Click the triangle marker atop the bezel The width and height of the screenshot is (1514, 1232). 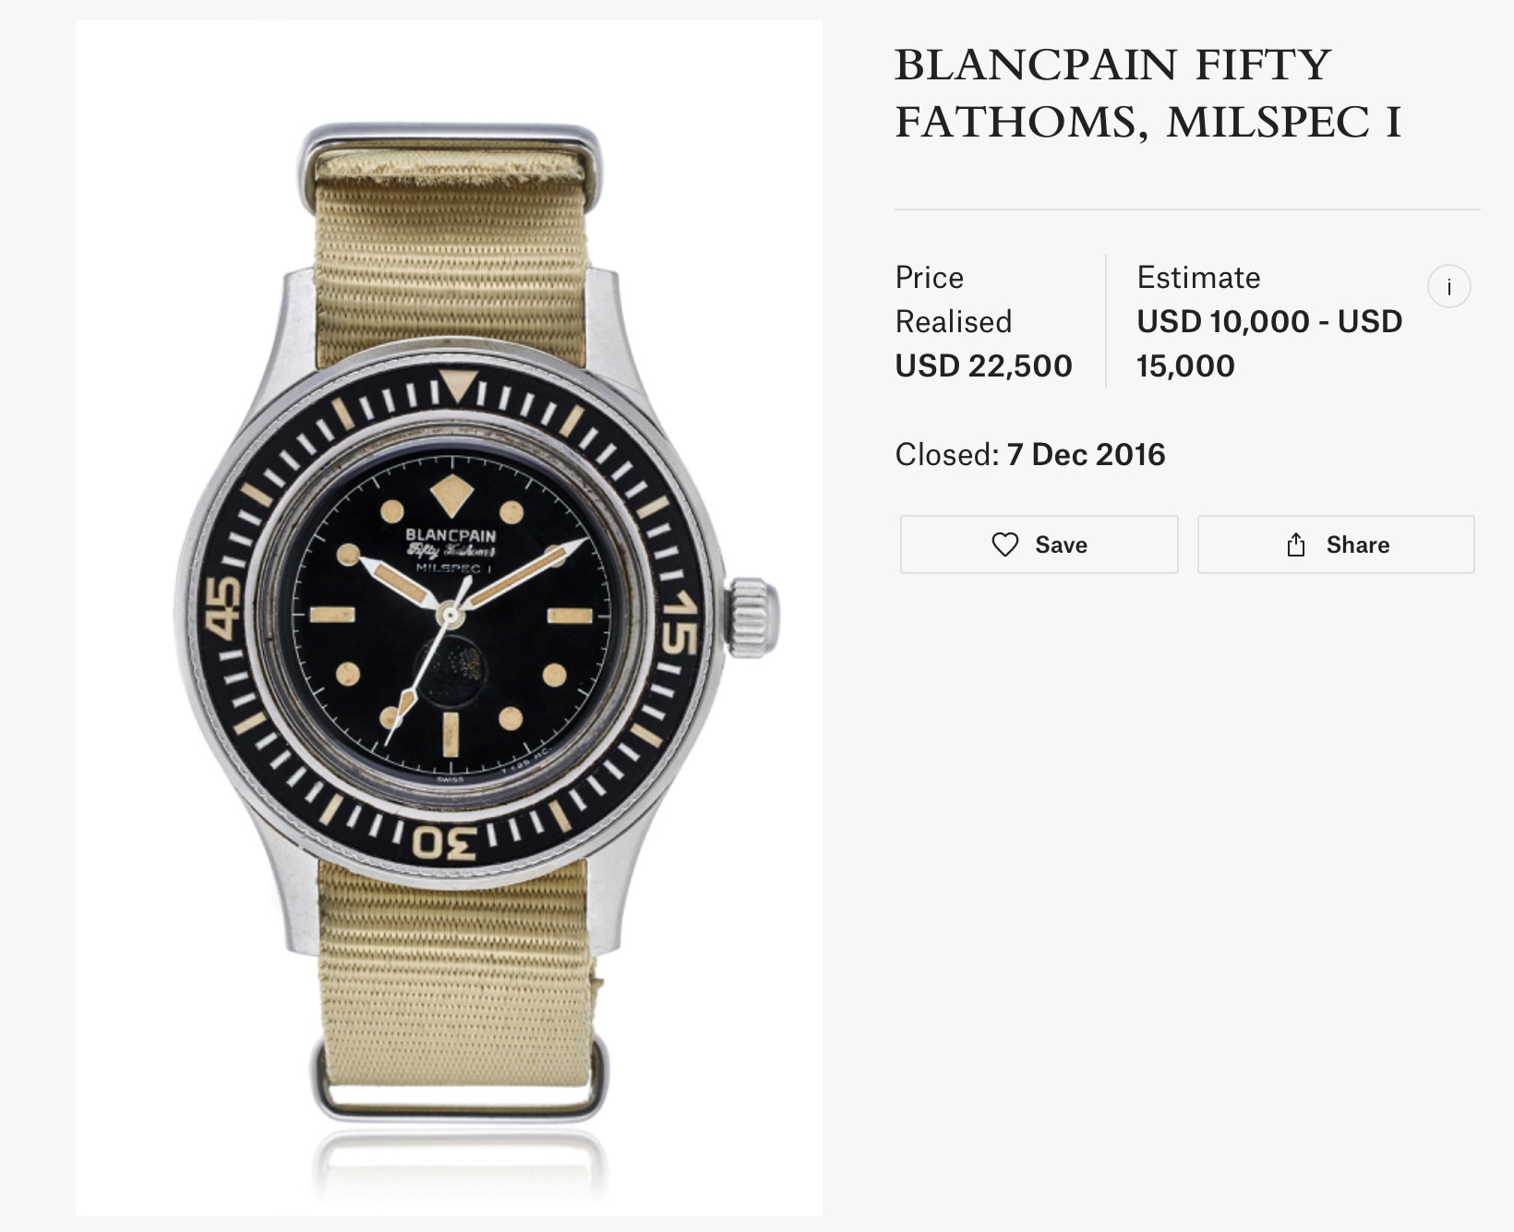click(457, 384)
